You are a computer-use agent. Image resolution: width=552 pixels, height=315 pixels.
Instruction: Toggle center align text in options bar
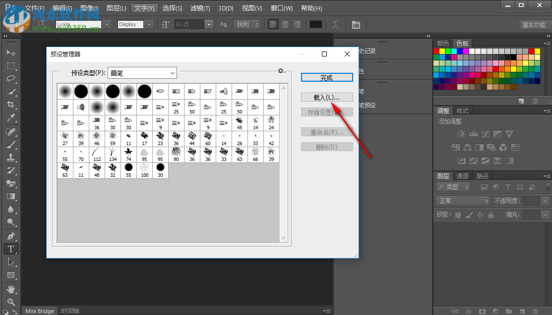point(285,24)
